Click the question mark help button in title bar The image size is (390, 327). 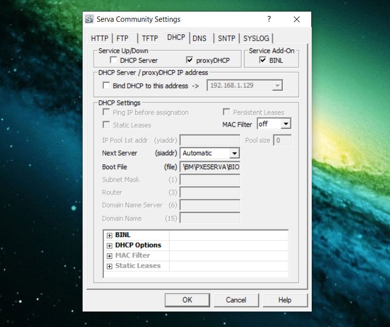pyautogui.click(x=269, y=19)
